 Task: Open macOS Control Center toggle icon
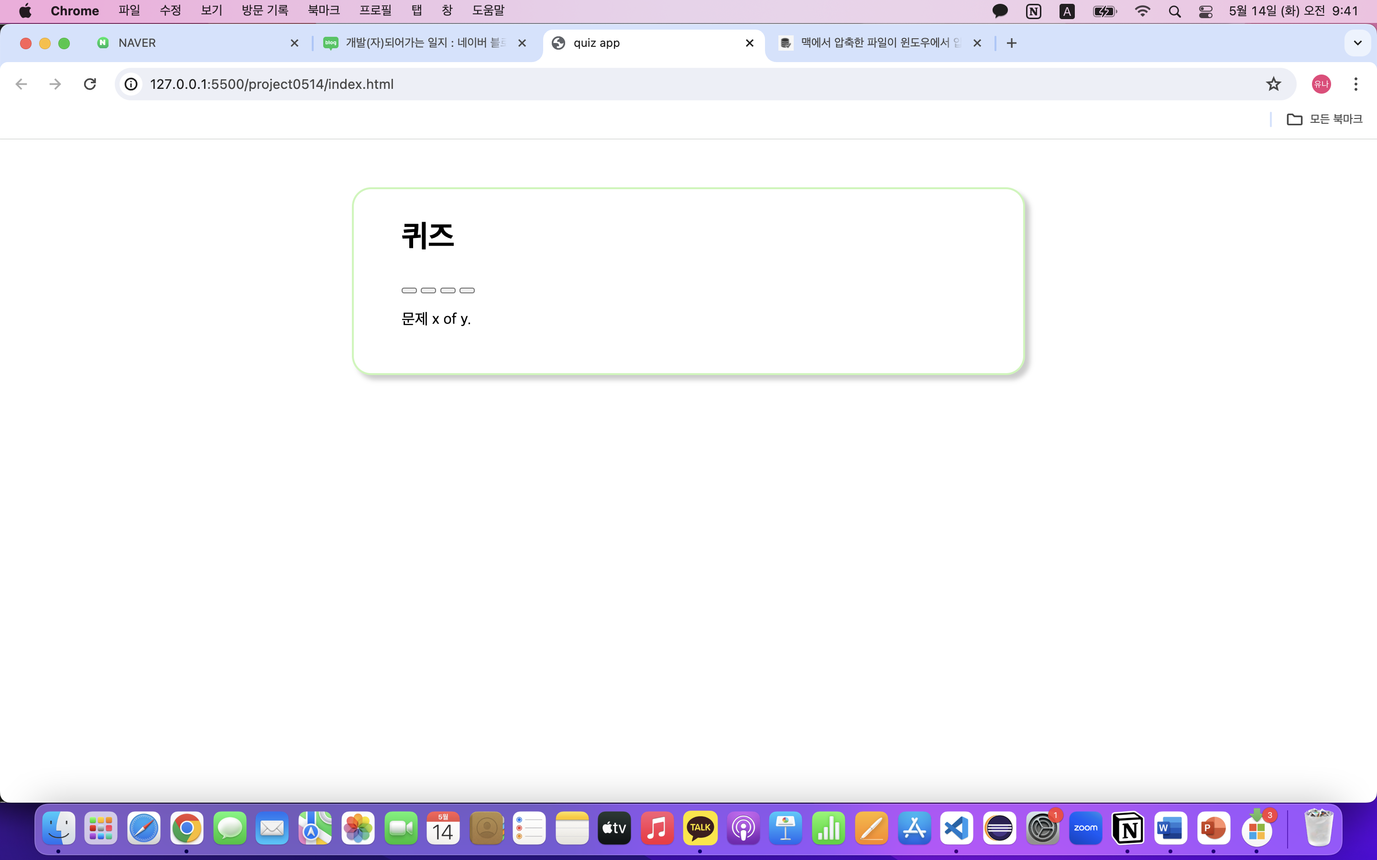tap(1205, 11)
